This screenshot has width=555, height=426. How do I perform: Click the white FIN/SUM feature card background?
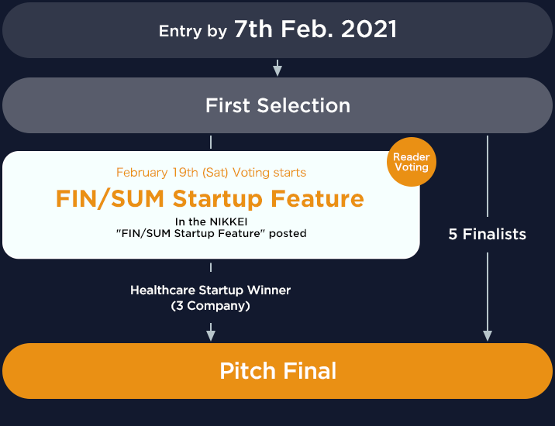tap(211, 204)
